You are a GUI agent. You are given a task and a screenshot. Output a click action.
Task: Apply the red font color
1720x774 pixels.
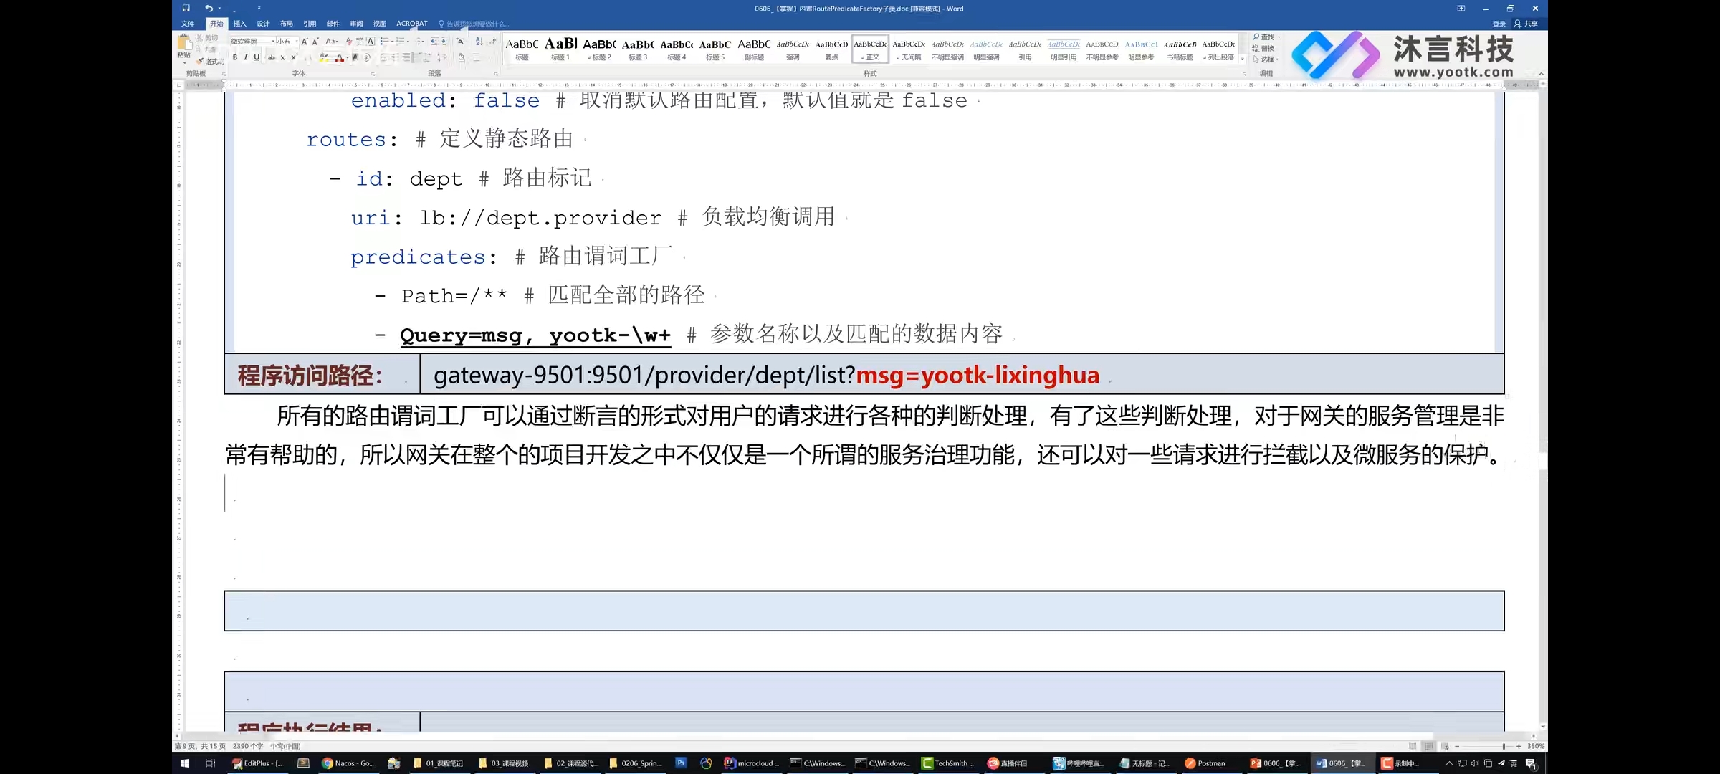coord(340,57)
